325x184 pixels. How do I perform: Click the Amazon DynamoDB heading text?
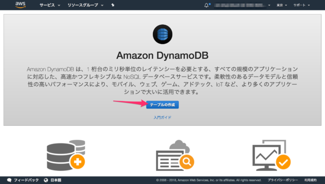click(162, 55)
